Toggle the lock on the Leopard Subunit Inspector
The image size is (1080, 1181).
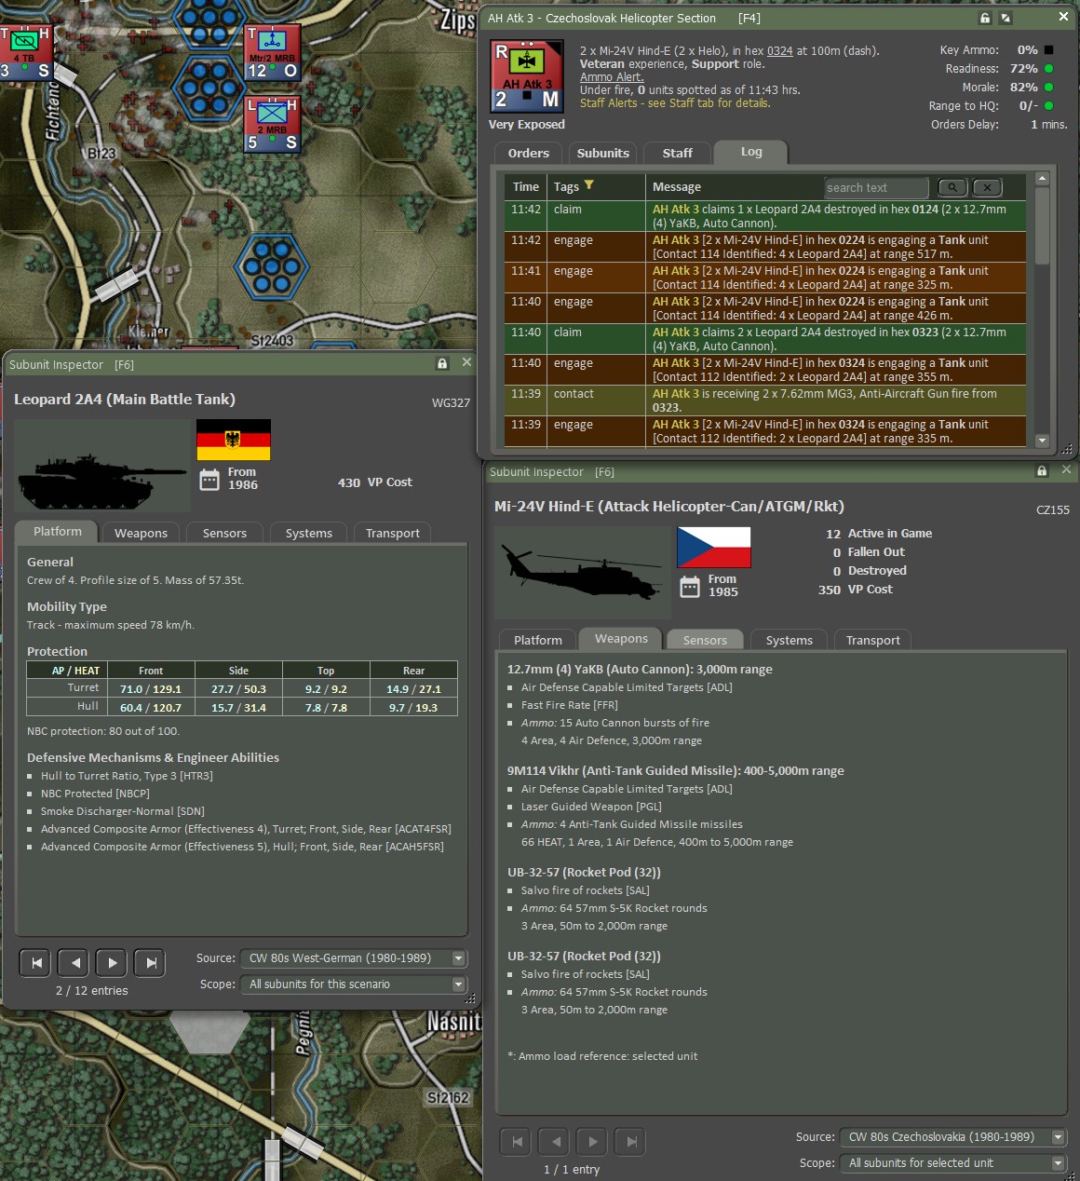pos(441,364)
